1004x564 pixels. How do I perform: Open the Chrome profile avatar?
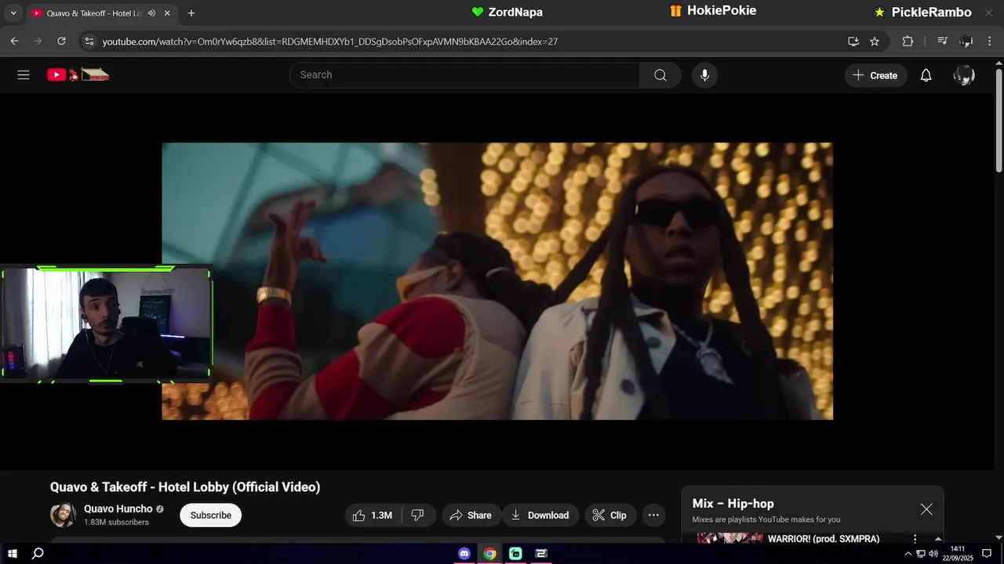pos(966,41)
